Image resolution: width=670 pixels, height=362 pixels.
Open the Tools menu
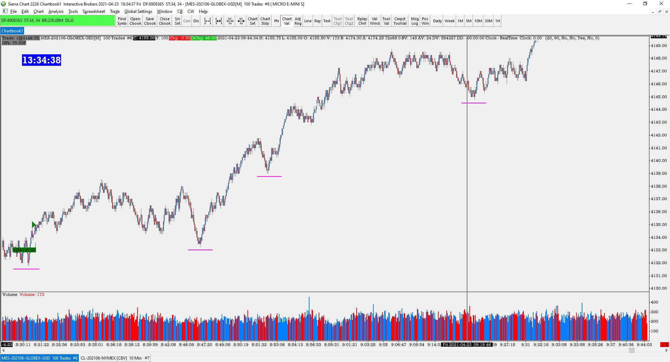(x=73, y=11)
